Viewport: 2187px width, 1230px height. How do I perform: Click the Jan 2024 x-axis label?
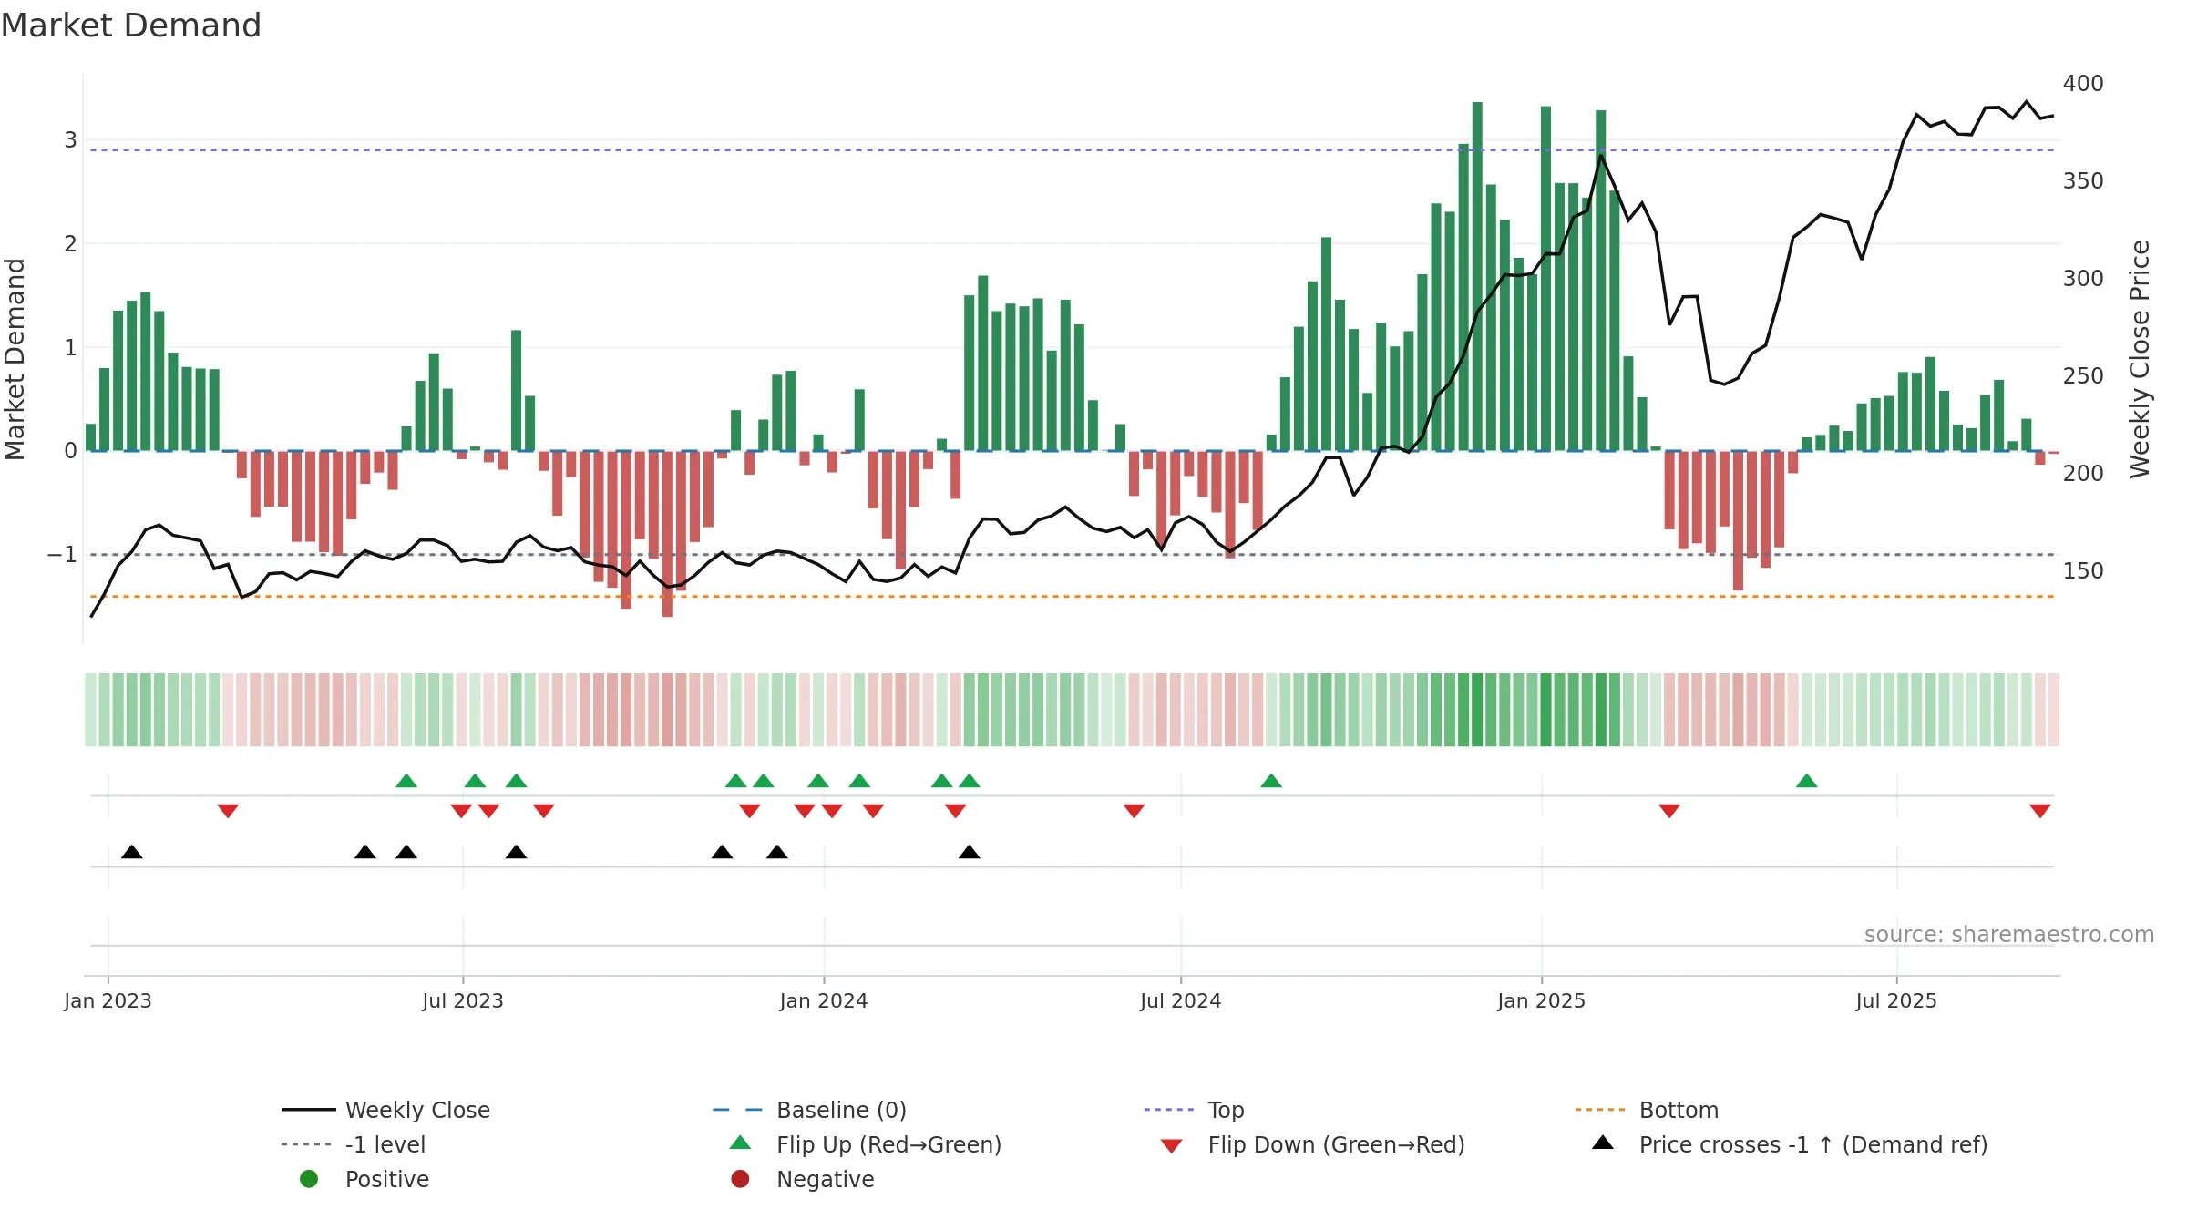(x=823, y=1000)
